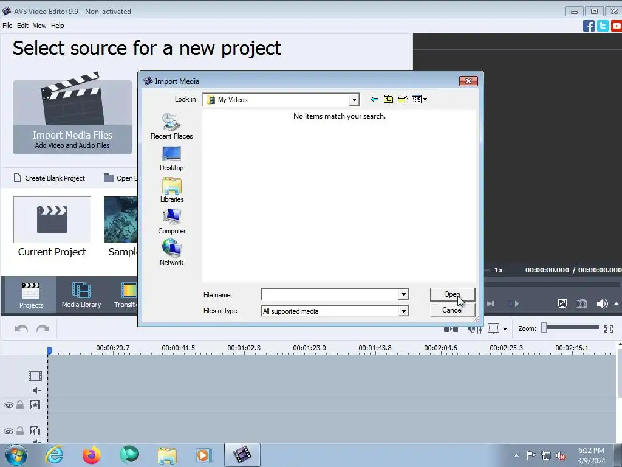Open the View menu
Screen dimensions: 622x467
click(39, 26)
